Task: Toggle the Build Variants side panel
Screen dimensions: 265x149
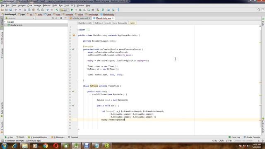Action: pyautogui.click(x=2, y=110)
